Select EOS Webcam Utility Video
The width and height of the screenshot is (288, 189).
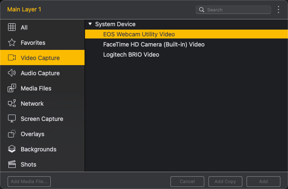(139, 34)
